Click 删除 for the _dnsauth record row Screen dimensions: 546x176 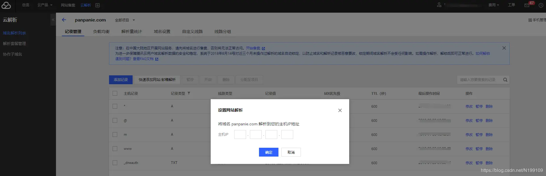(x=489, y=163)
